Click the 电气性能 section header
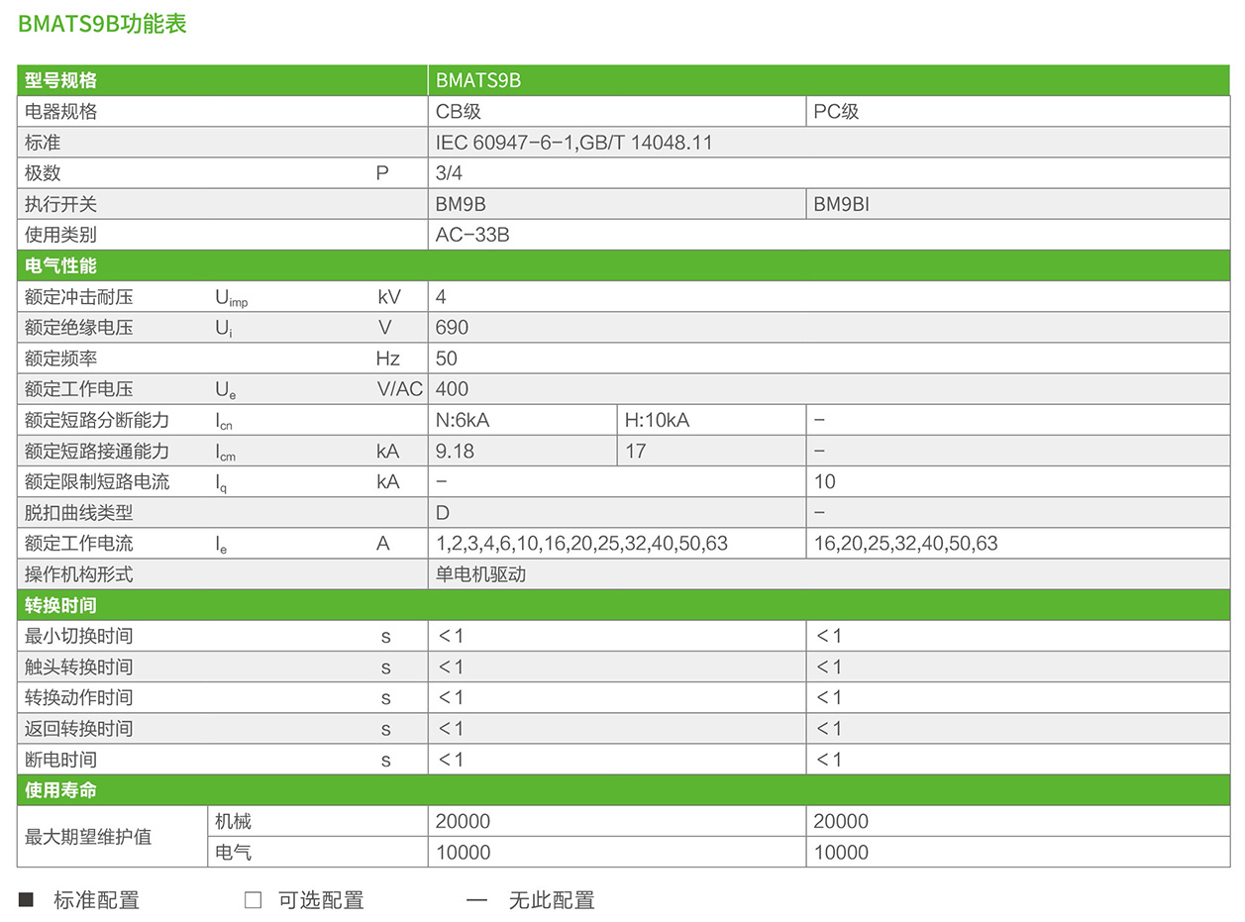 pyautogui.click(x=60, y=265)
